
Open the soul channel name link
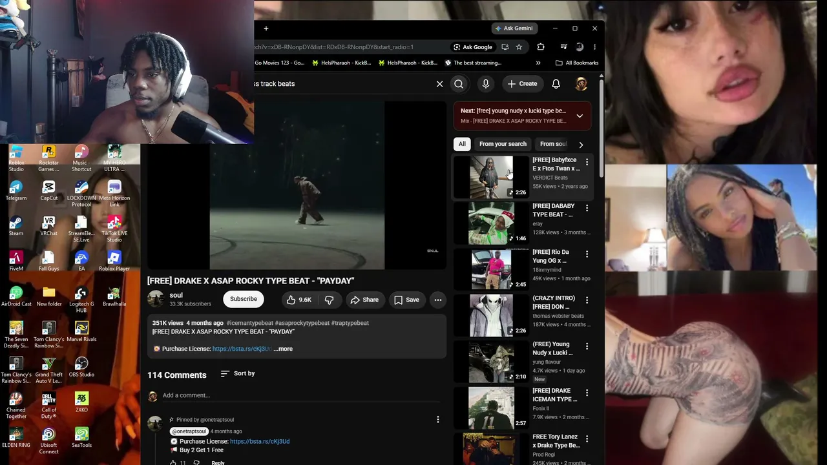176,295
